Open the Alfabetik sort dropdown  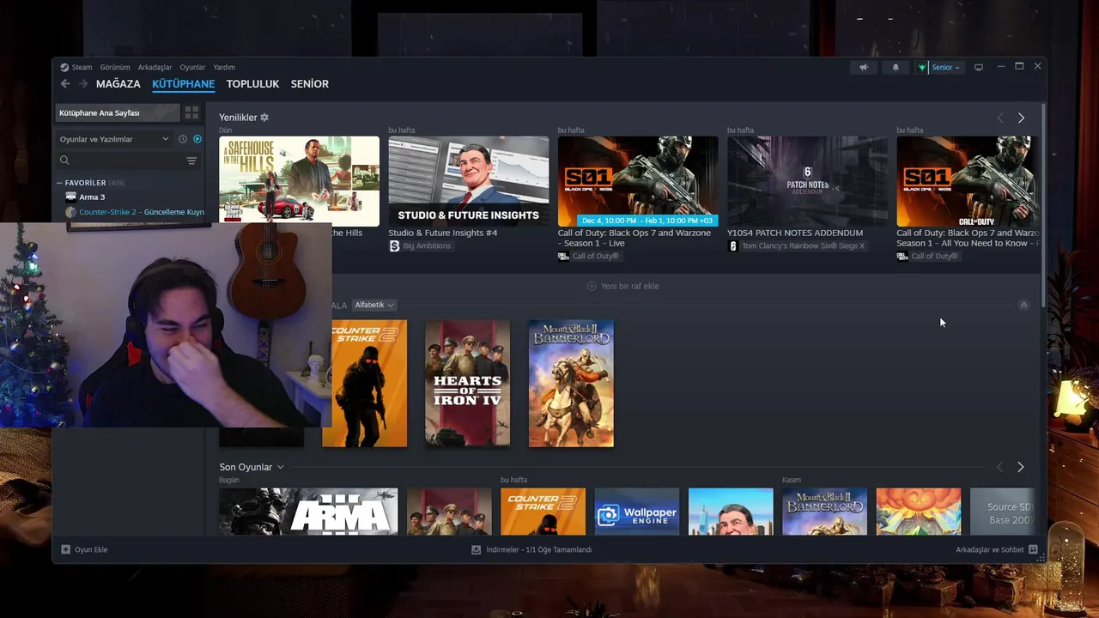coord(373,305)
